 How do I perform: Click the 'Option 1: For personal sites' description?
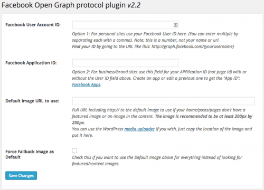click(x=155, y=37)
